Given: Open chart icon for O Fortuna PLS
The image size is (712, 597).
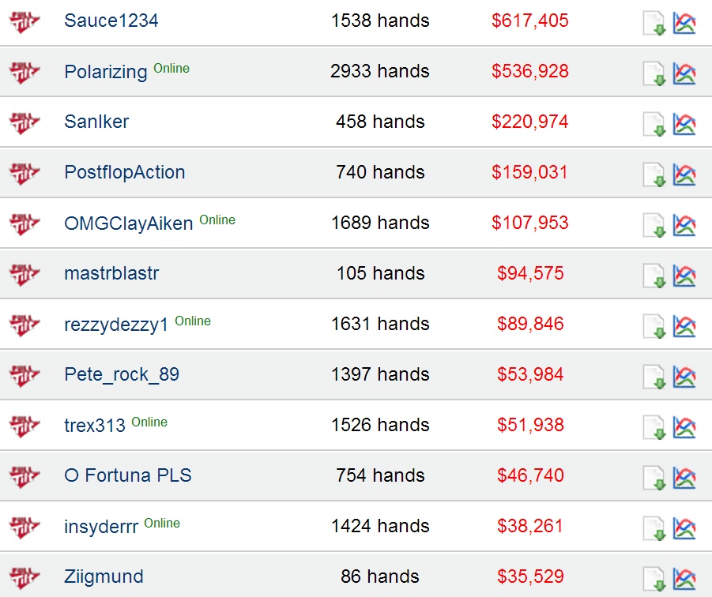Looking at the screenshot, I should click(684, 479).
